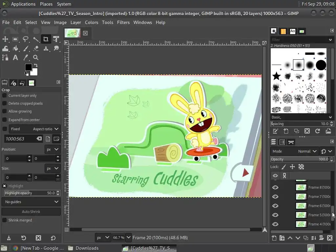Uncheck the Highlight option

point(4,186)
